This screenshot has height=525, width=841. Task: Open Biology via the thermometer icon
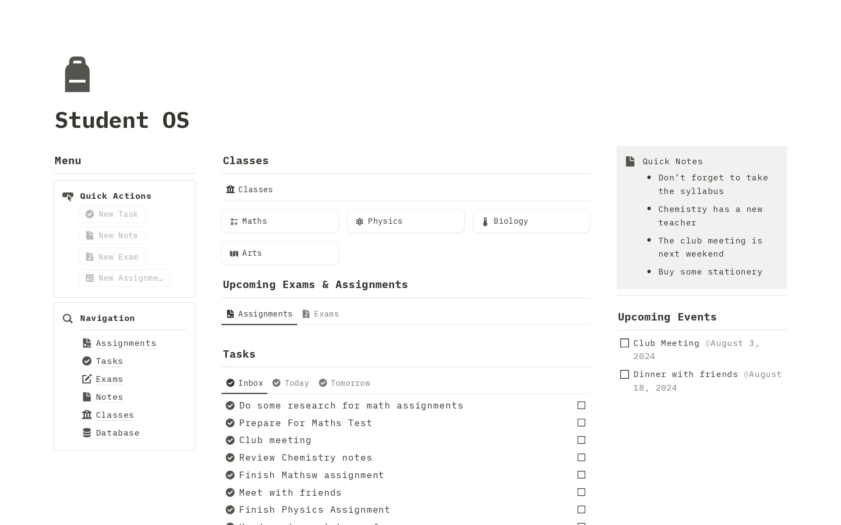[485, 221]
